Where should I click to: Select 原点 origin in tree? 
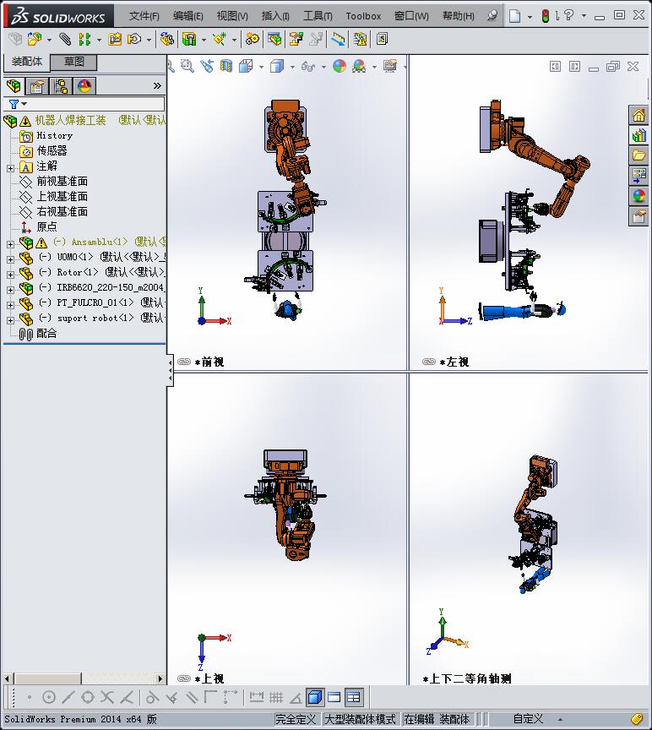47,226
